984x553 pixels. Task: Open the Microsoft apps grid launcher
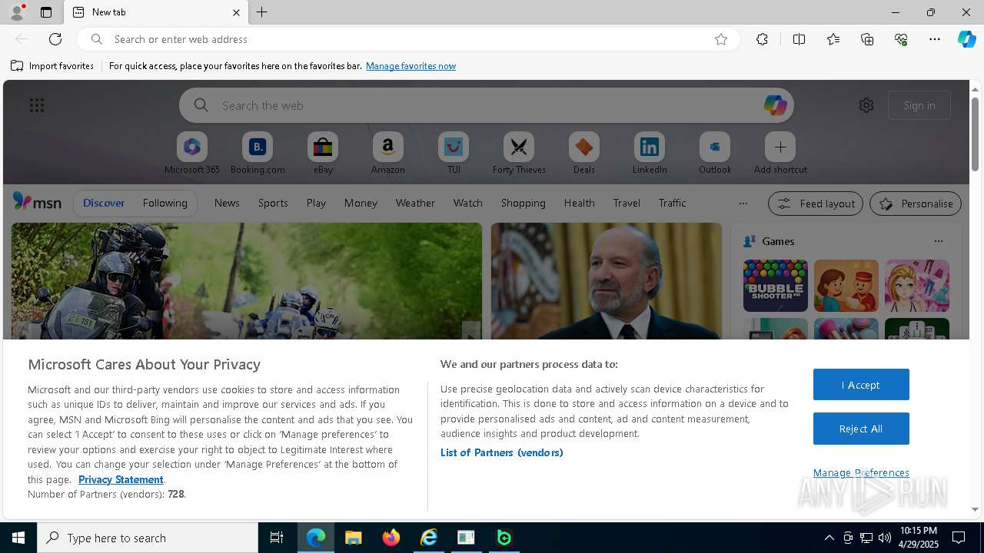37,105
